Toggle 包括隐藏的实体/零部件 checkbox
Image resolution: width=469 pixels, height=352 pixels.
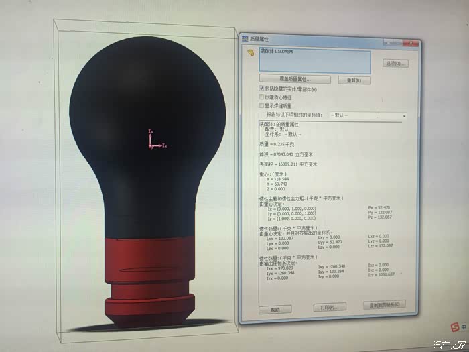(261, 89)
